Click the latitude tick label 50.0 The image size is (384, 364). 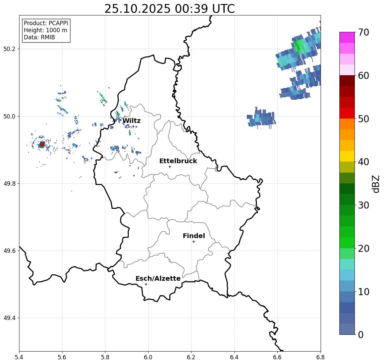9,116
